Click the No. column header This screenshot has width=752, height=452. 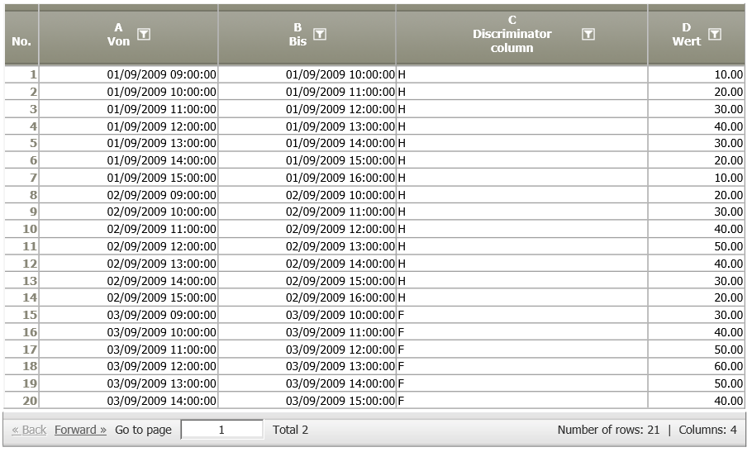(x=21, y=41)
